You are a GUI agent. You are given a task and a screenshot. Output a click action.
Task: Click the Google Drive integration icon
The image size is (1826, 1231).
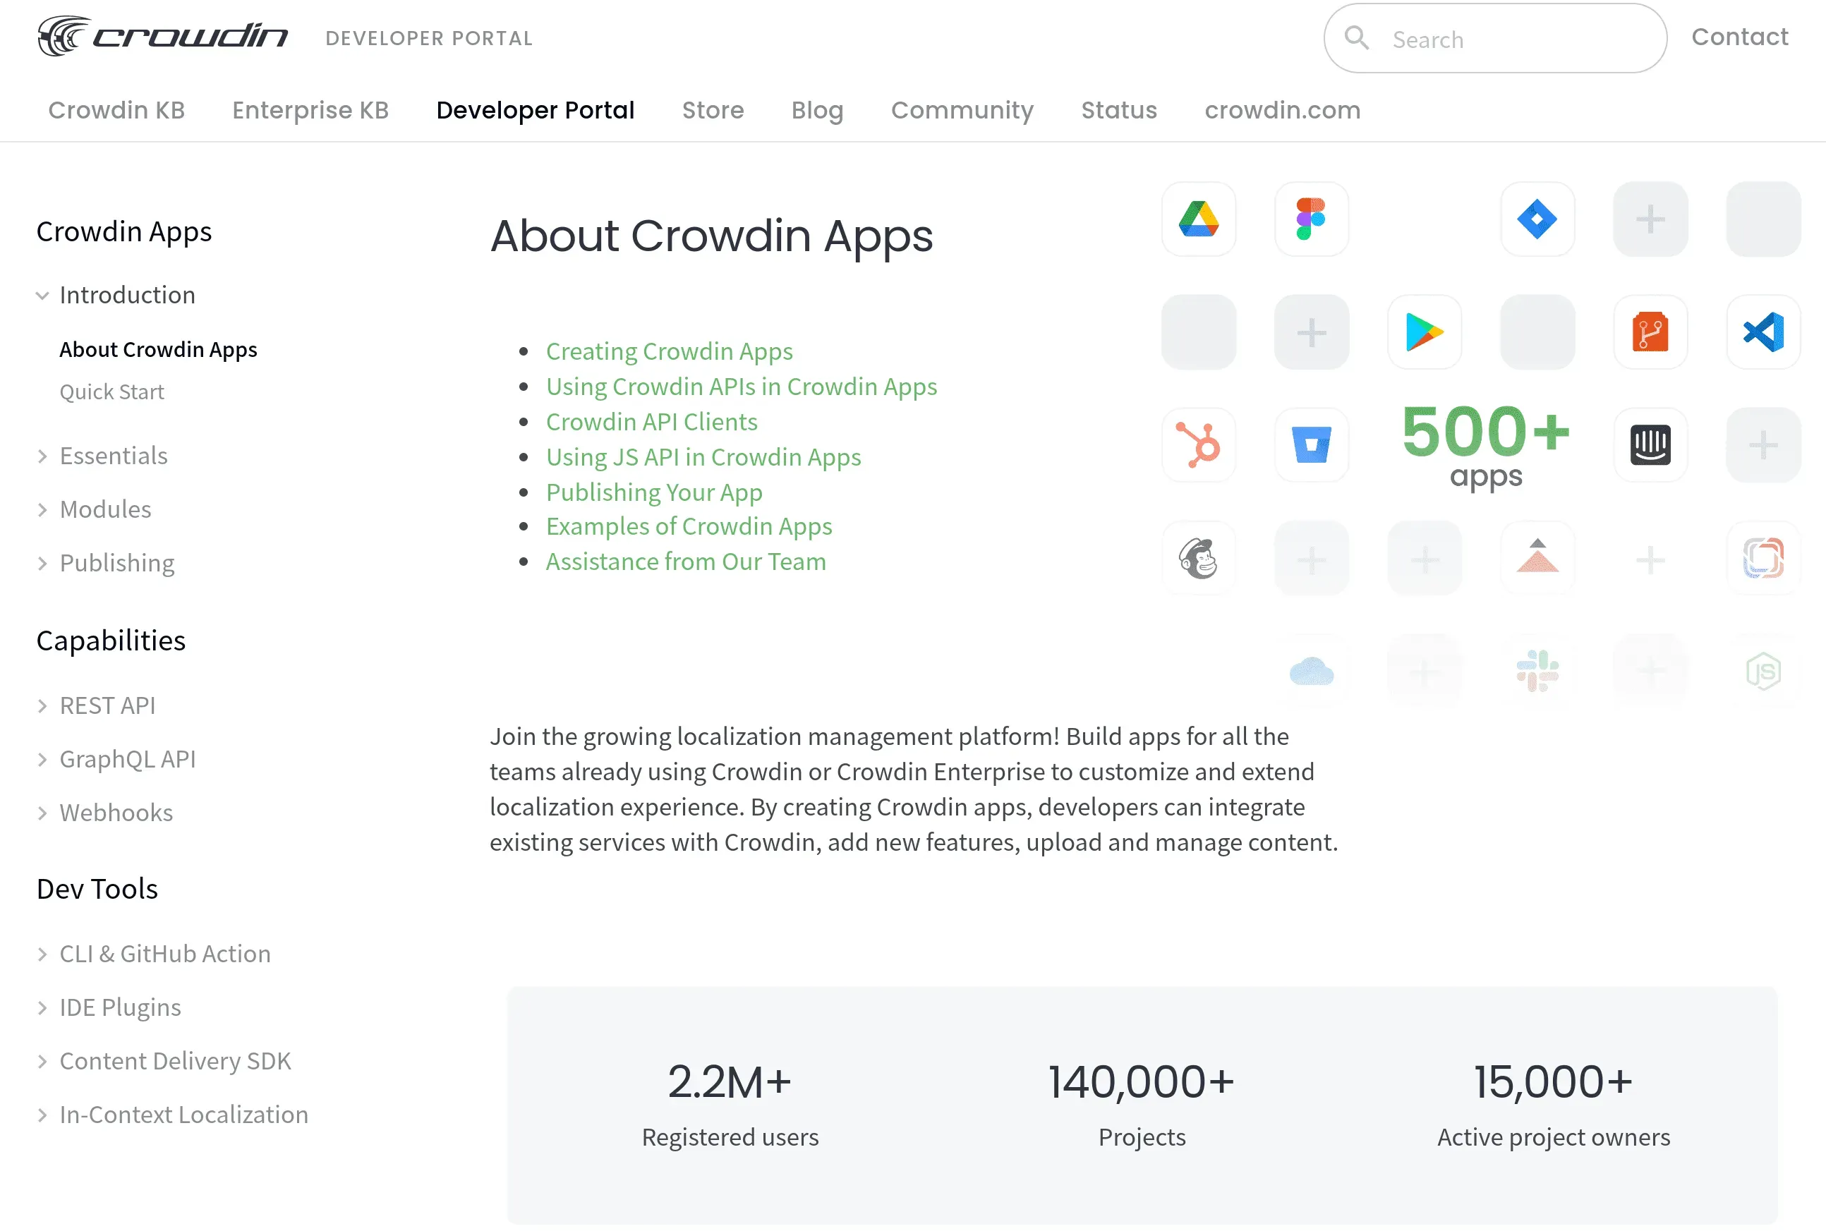tap(1197, 217)
